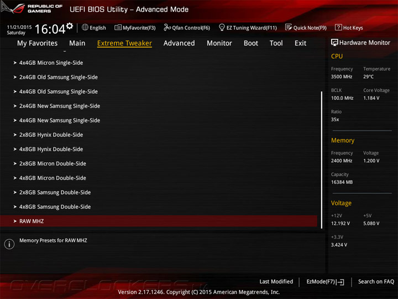Click the Qfan Control fan icon
Screen dimensions: 398x299
click(167, 27)
